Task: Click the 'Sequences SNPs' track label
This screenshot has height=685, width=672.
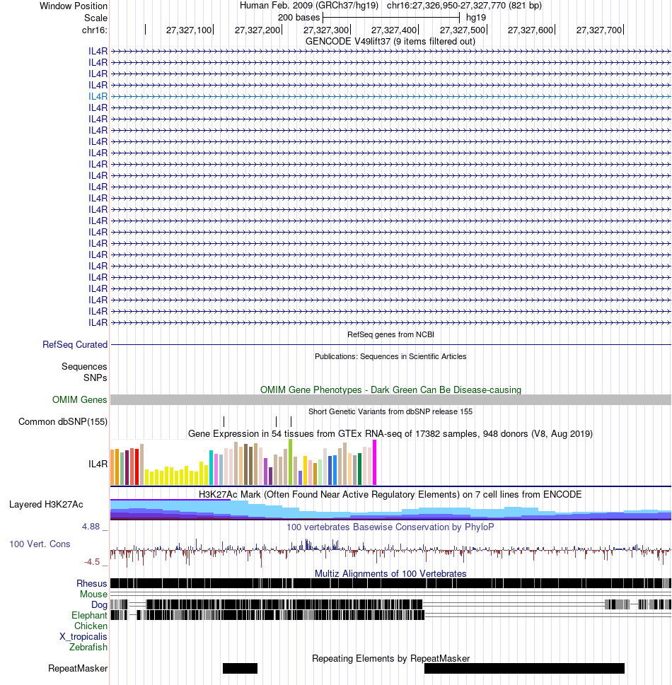Action: [84, 373]
